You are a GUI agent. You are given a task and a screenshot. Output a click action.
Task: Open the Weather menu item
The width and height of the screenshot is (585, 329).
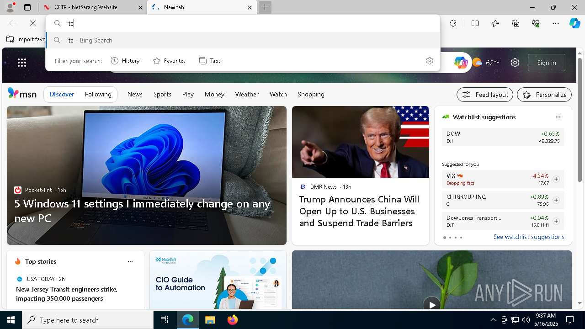point(247,94)
